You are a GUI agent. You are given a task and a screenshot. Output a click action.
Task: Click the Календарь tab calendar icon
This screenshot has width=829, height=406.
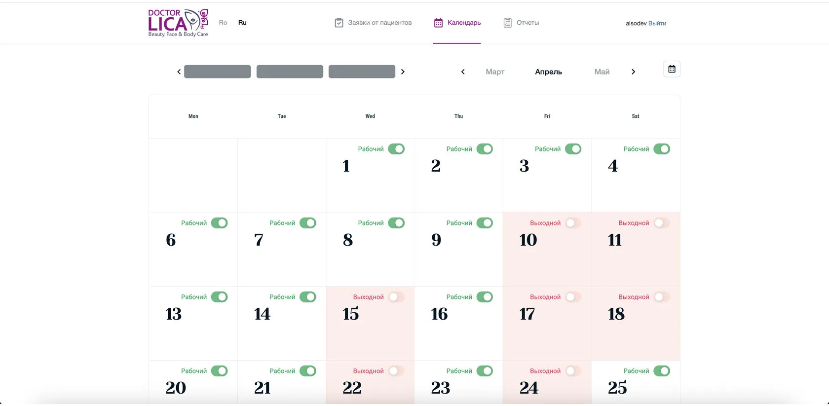coord(438,23)
